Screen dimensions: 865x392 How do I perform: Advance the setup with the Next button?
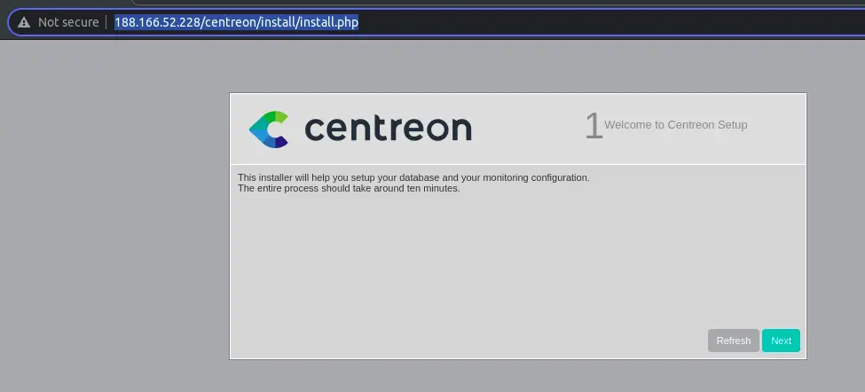pos(781,341)
